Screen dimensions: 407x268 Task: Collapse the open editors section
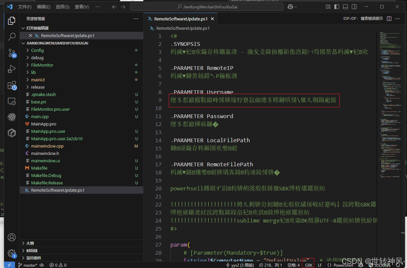(81, 28)
